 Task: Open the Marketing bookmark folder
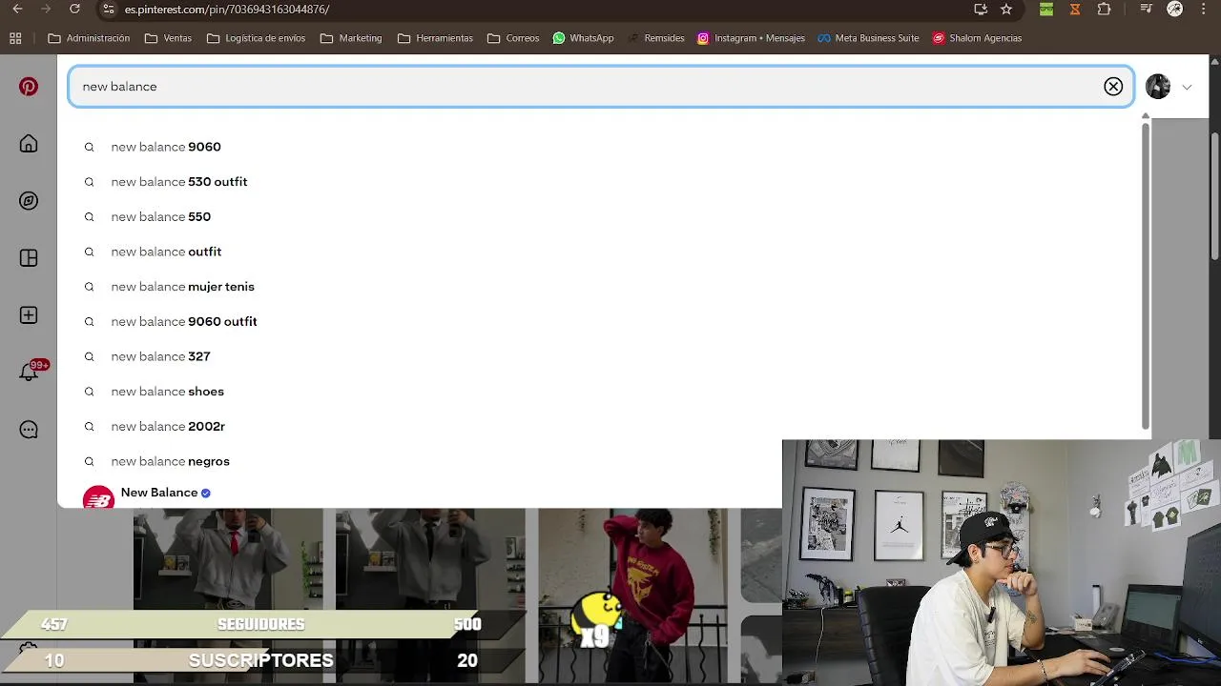point(351,38)
